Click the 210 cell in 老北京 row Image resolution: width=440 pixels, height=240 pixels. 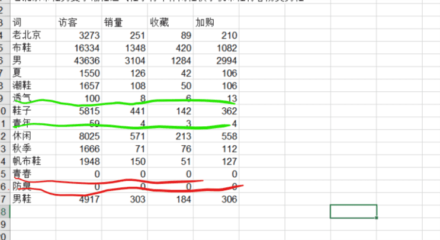tap(216, 35)
